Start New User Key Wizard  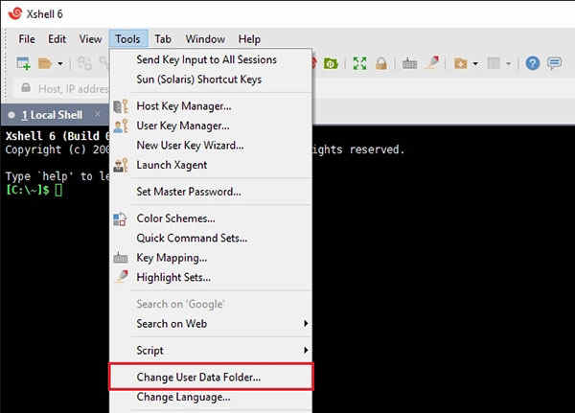(x=211, y=146)
